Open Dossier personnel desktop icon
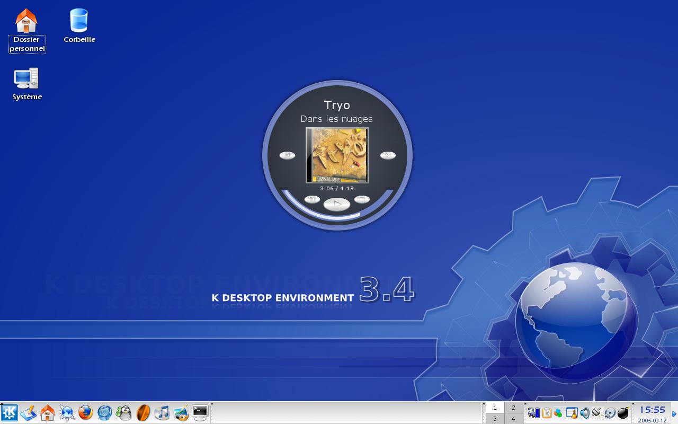 [27, 30]
